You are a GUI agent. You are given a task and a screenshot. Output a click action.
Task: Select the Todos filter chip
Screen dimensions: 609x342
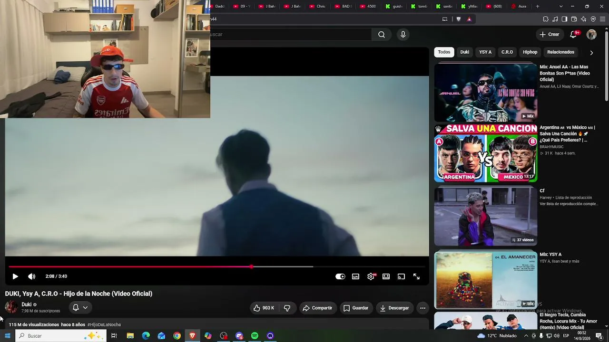pyautogui.click(x=444, y=52)
